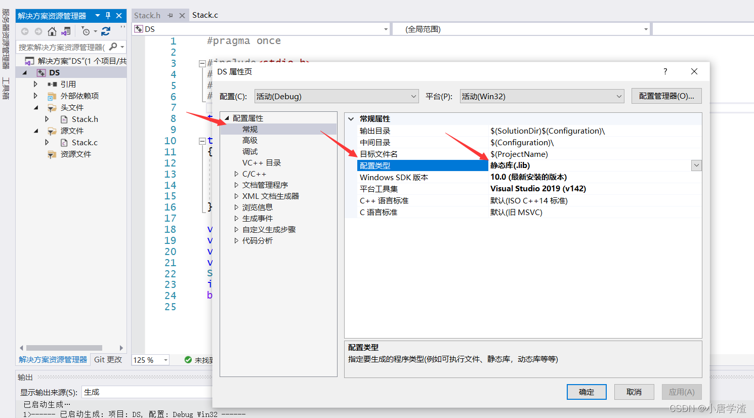Screen dimensions: 754x418
Task: Collapse the code fold at line 10
Action: click(x=202, y=141)
